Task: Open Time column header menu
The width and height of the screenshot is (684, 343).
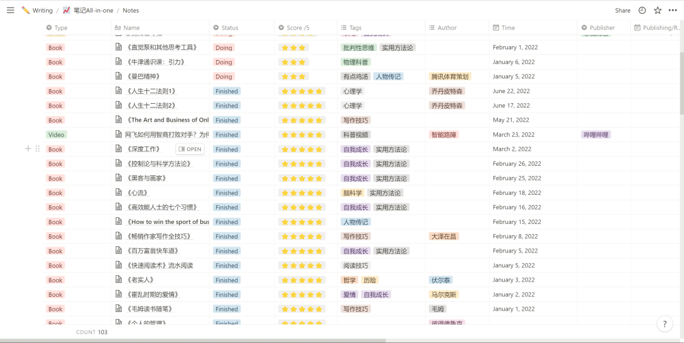Action: pos(533,27)
